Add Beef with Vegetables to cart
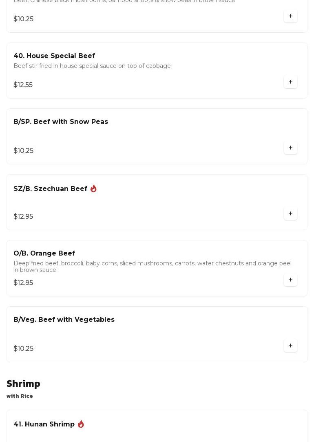This screenshot has height=442, width=314. pyautogui.click(x=290, y=346)
